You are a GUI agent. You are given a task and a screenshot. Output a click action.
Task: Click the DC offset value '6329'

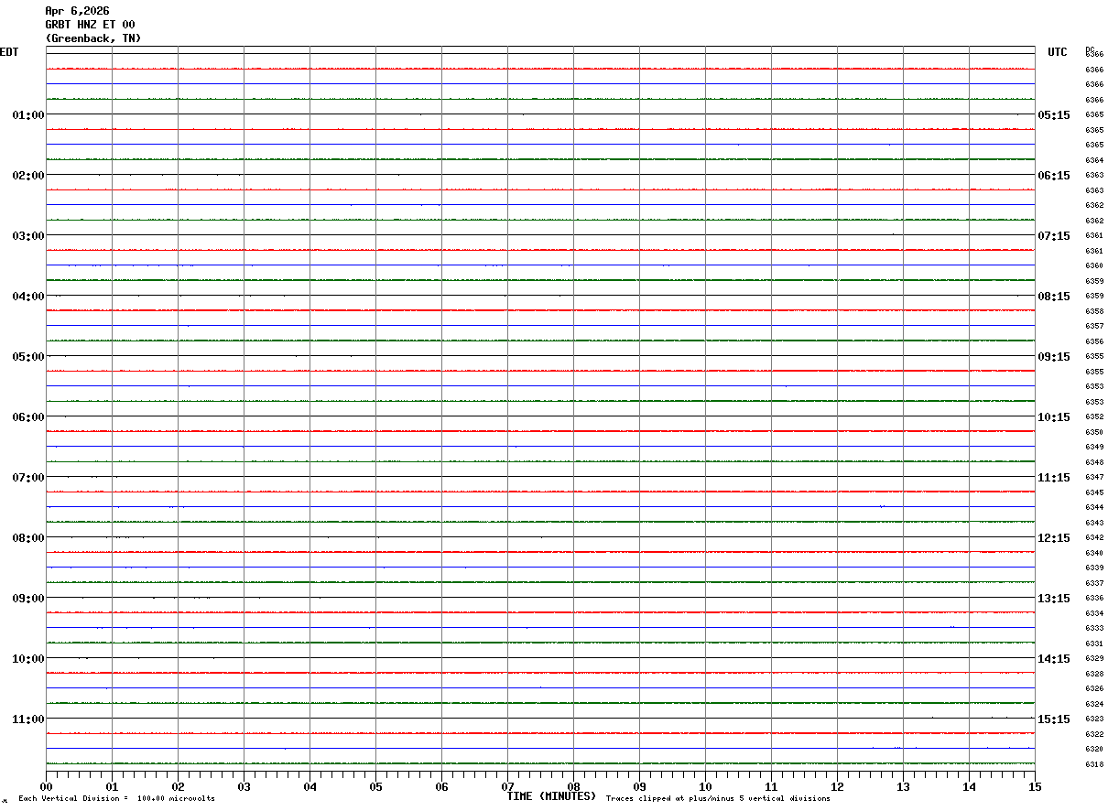point(1094,658)
